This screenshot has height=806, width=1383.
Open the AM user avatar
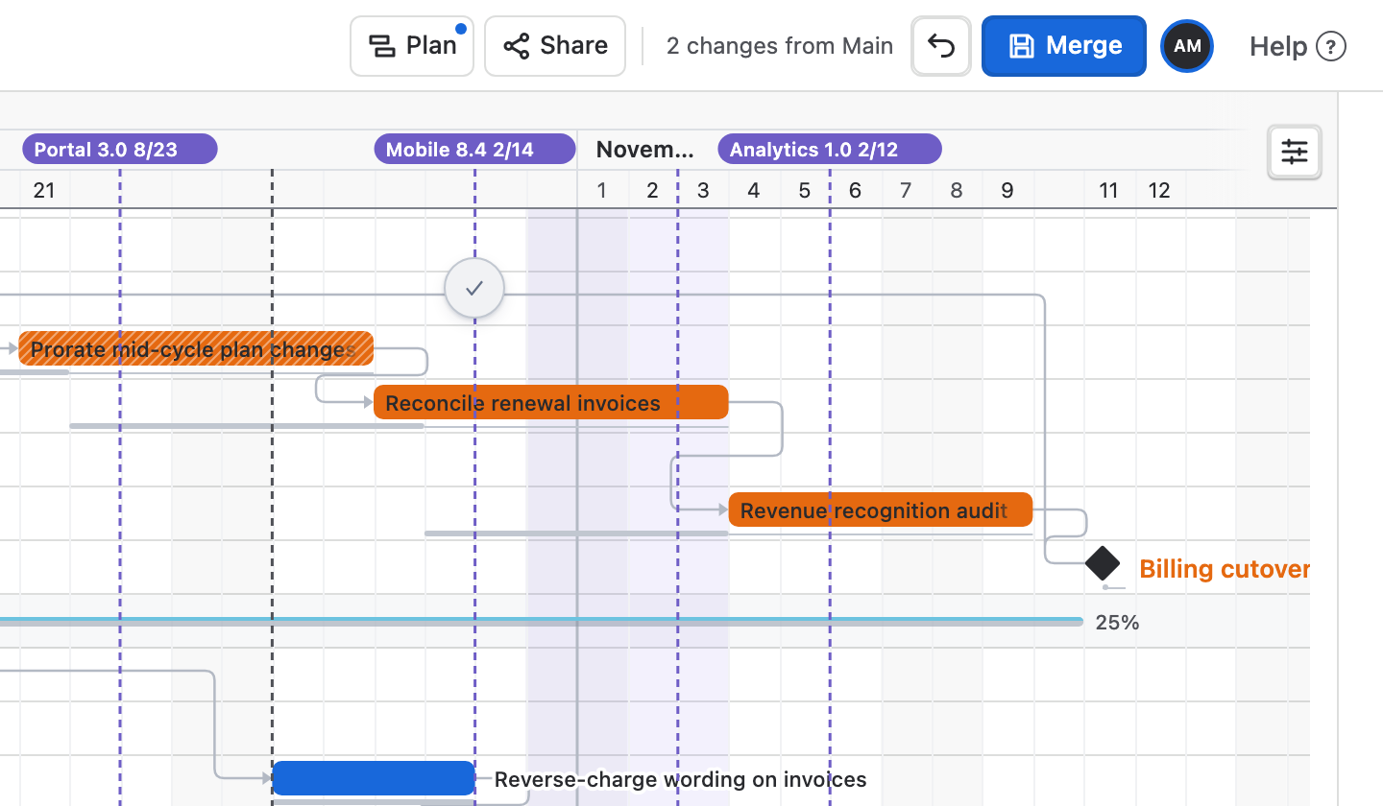[1187, 46]
